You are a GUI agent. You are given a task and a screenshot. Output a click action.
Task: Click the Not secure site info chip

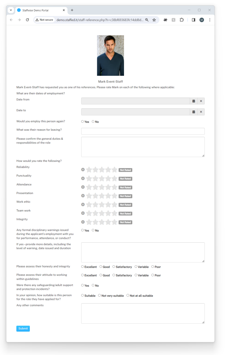[45, 20]
